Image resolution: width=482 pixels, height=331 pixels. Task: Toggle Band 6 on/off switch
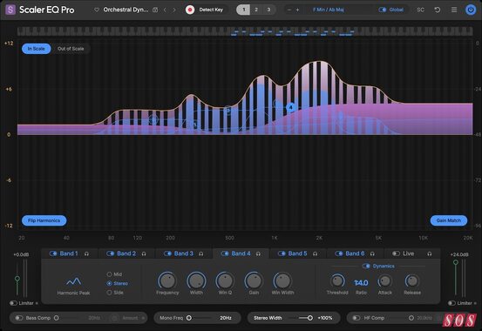(x=339, y=253)
